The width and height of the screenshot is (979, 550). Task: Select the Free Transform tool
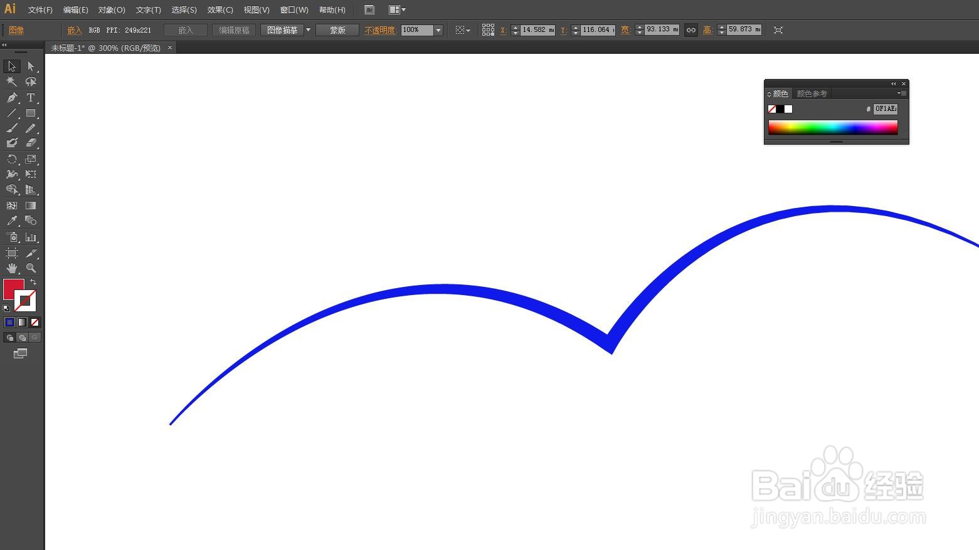[31, 174]
